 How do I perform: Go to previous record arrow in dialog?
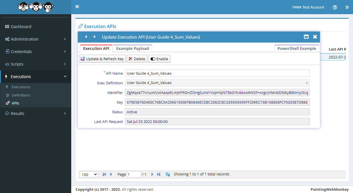[86, 37]
